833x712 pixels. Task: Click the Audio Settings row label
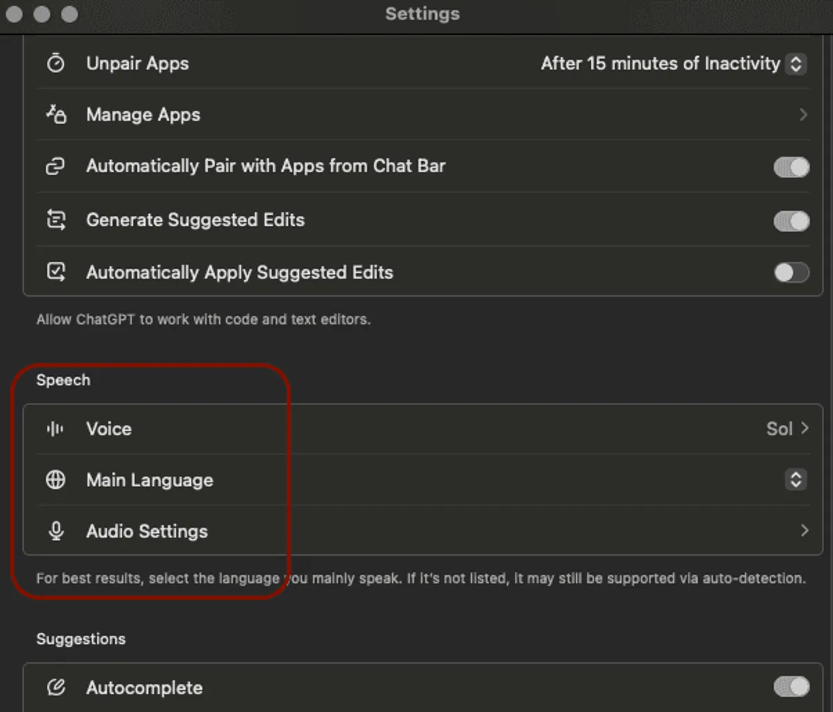click(x=146, y=531)
